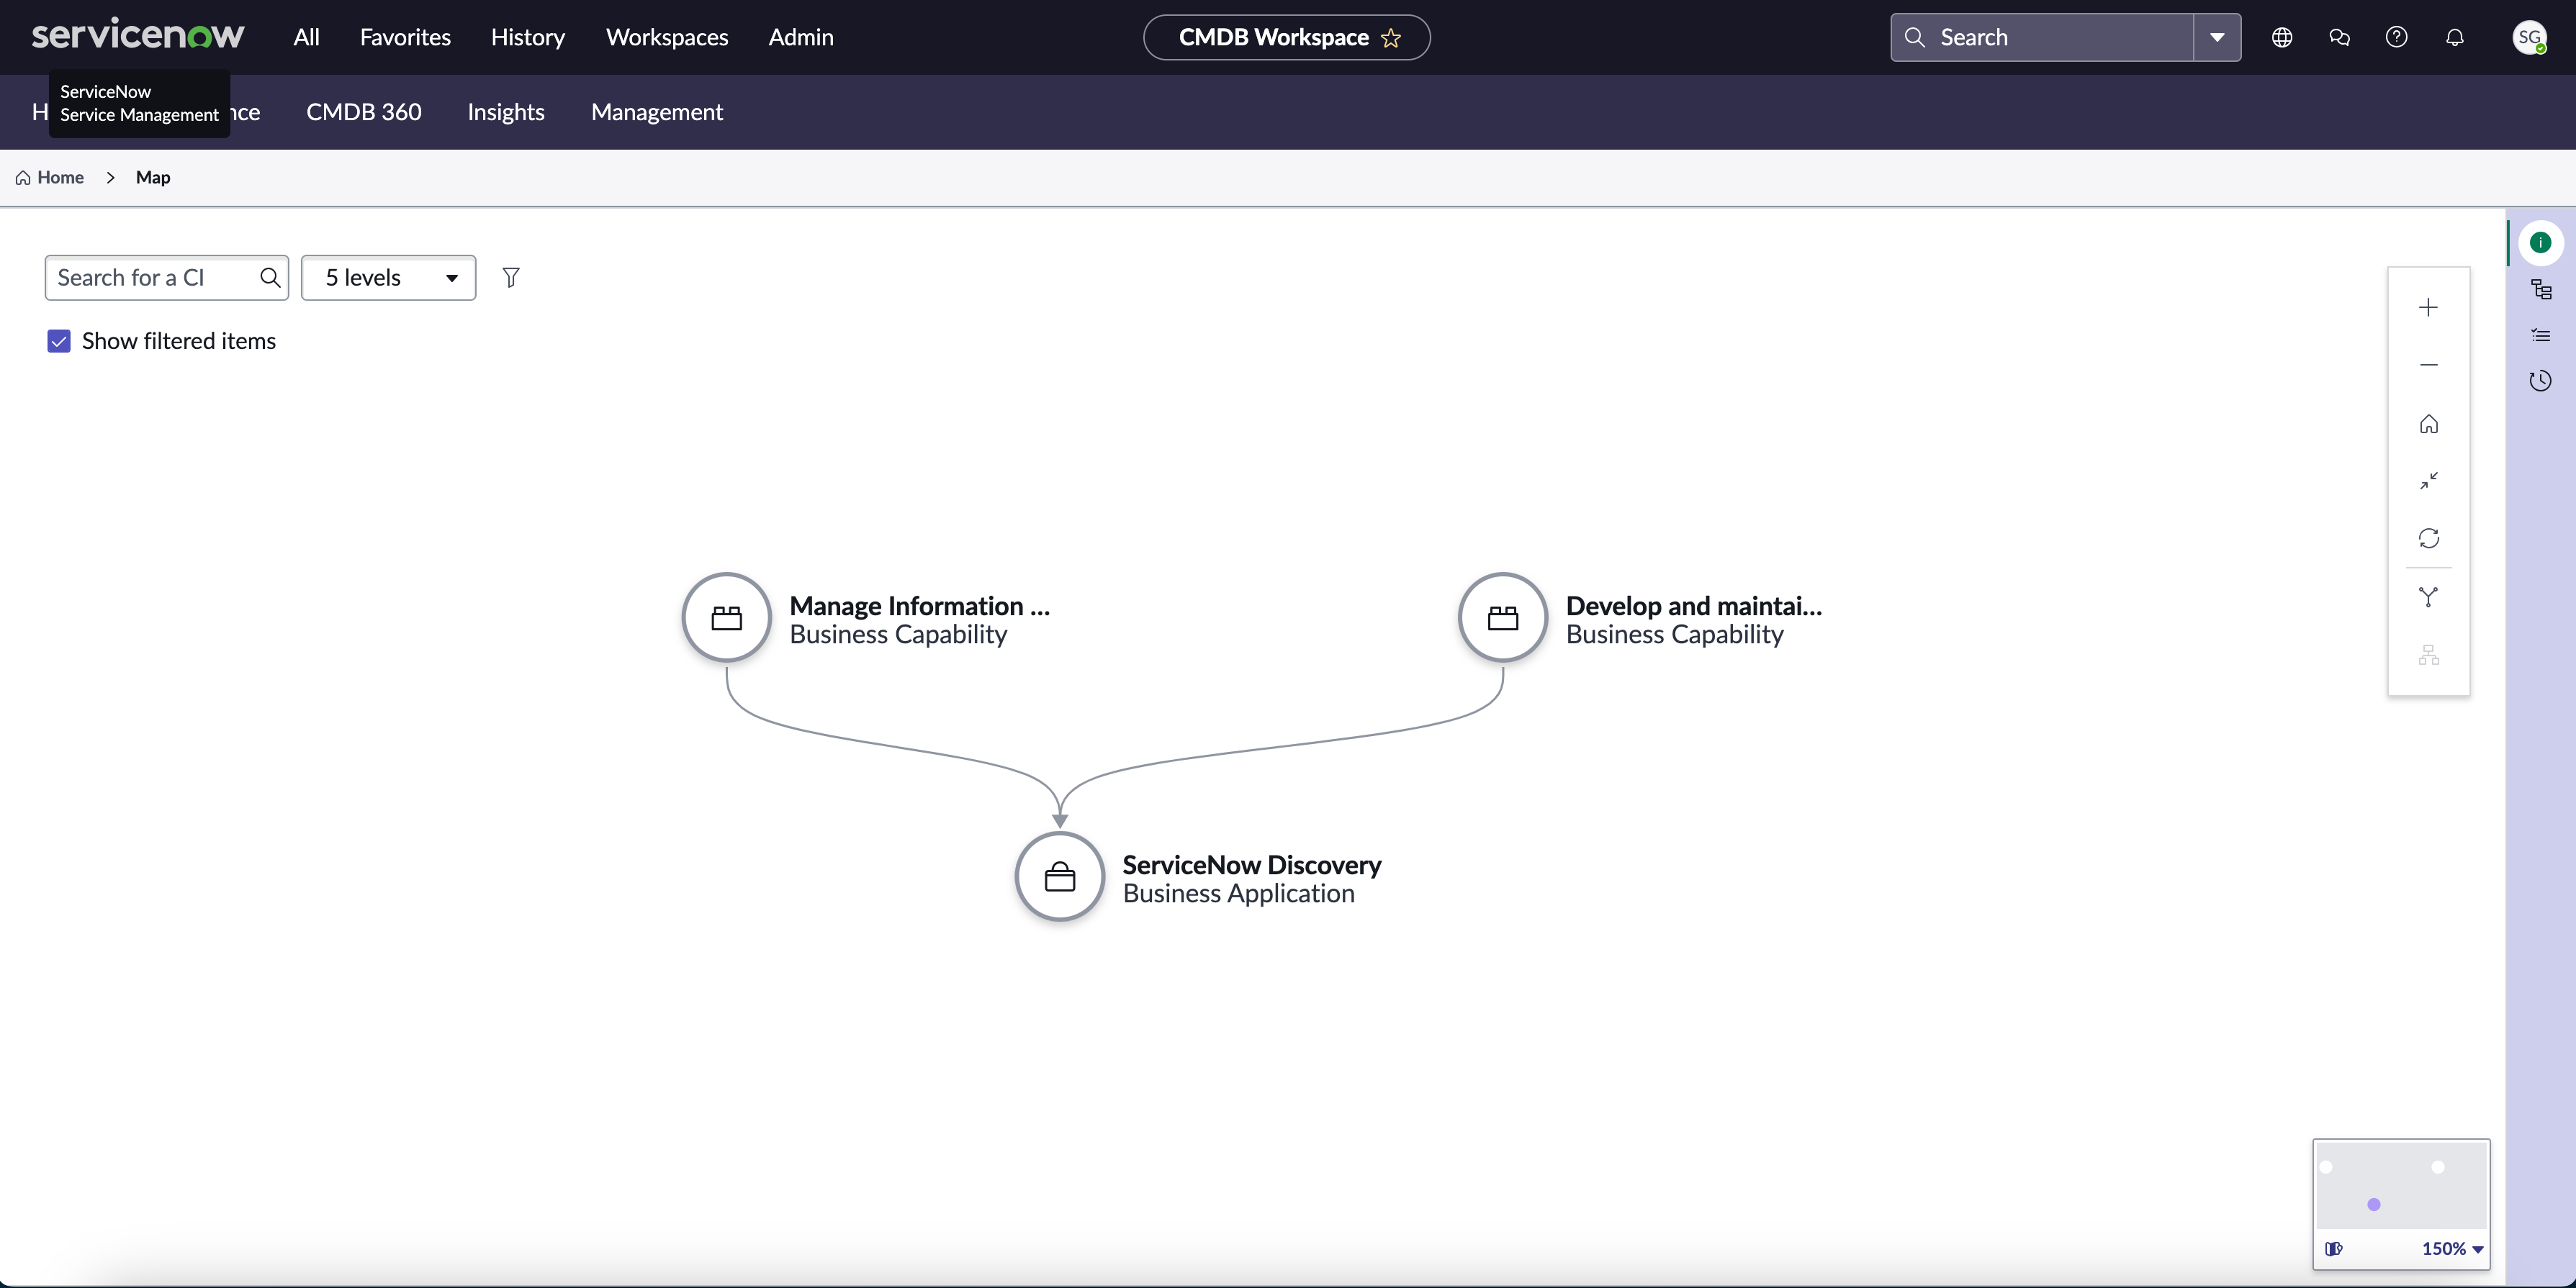This screenshot has height=1288, width=2576.
Task: Click the home icon in map toolbar
Action: (2428, 424)
